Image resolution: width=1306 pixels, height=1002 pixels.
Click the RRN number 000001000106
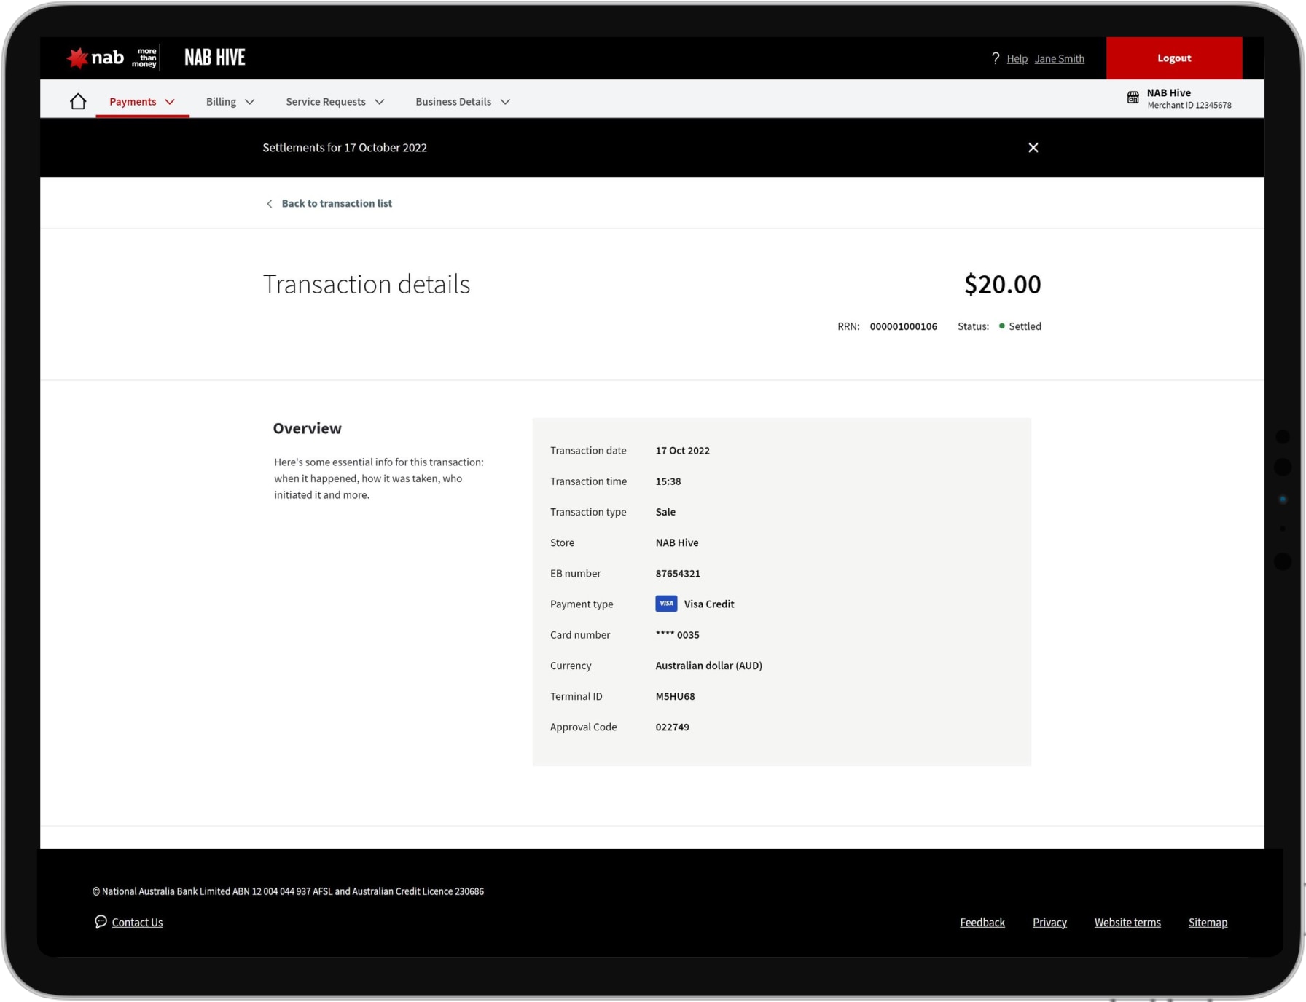pyautogui.click(x=903, y=326)
